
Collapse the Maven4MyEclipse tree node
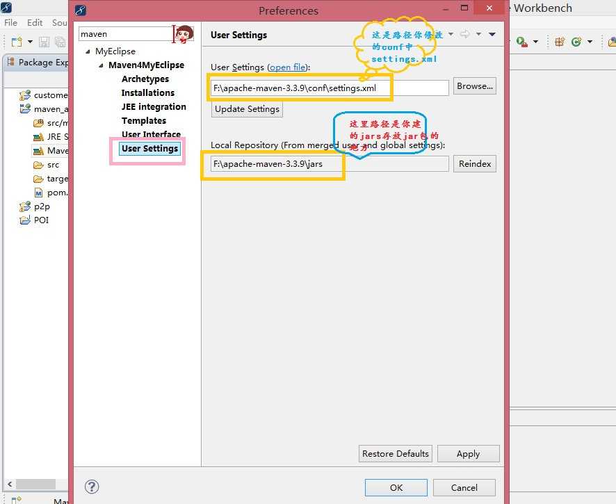tap(101, 65)
